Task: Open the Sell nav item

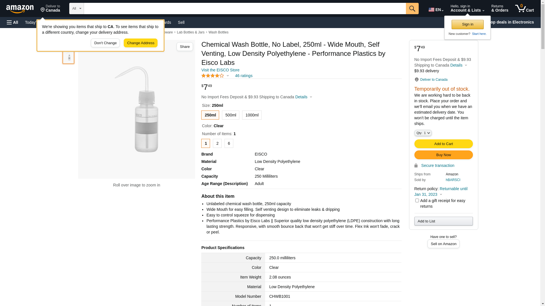Action: click(181, 22)
